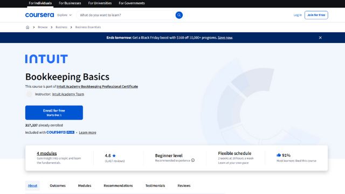The height and width of the screenshot is (194, 345).
Task: Click the rating star icon
Action: [x=114, y=156]
